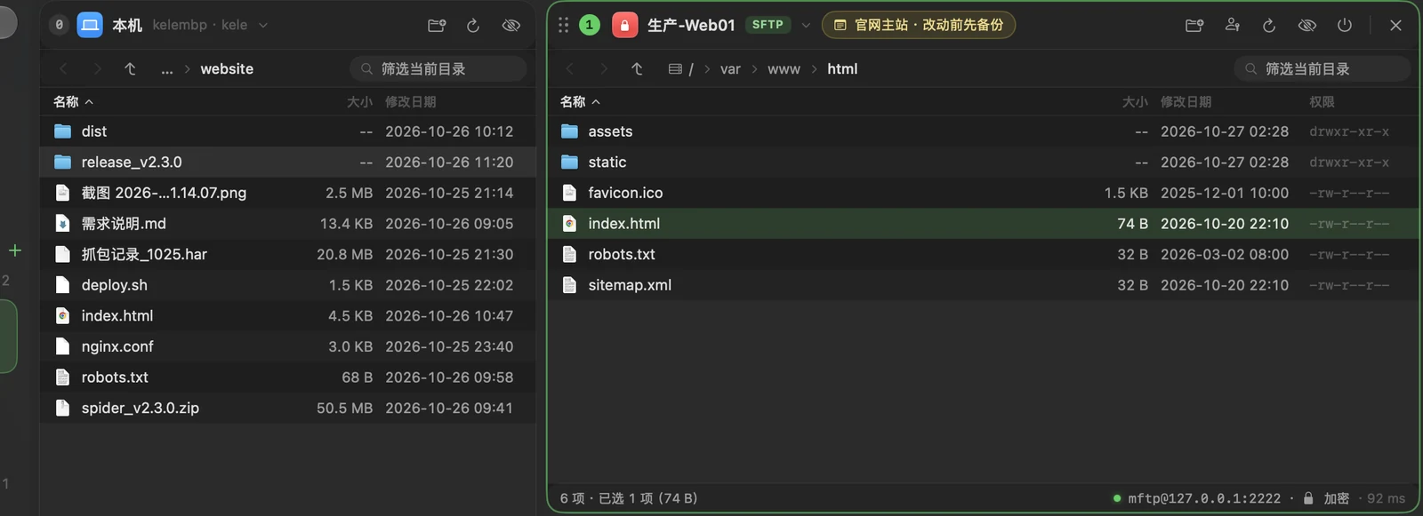1423x516 pixels.
Task: Sort remote files by 大小 column
Action: pyautogui.click(x=1135, y=101)
